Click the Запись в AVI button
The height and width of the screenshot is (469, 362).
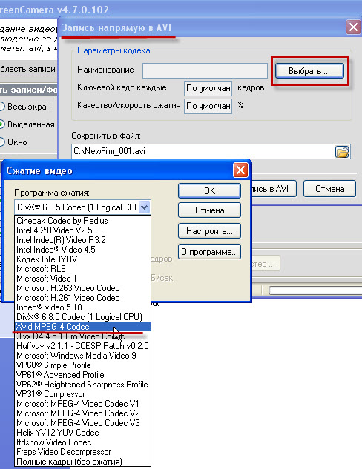[x=274, y=189]
